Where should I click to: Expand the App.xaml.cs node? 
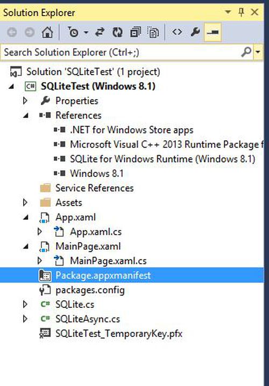point(40,232)
